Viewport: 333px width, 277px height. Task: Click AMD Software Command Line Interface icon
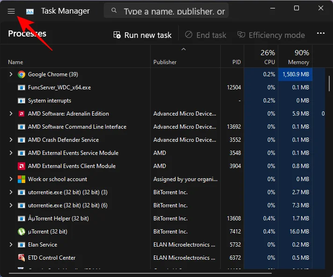[x=22, y=127]
